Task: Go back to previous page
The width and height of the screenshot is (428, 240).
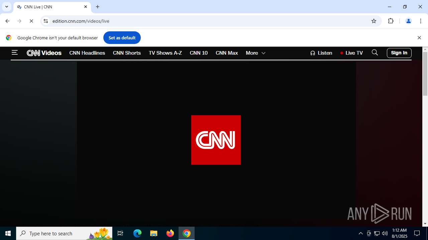Action: [7, 21]
